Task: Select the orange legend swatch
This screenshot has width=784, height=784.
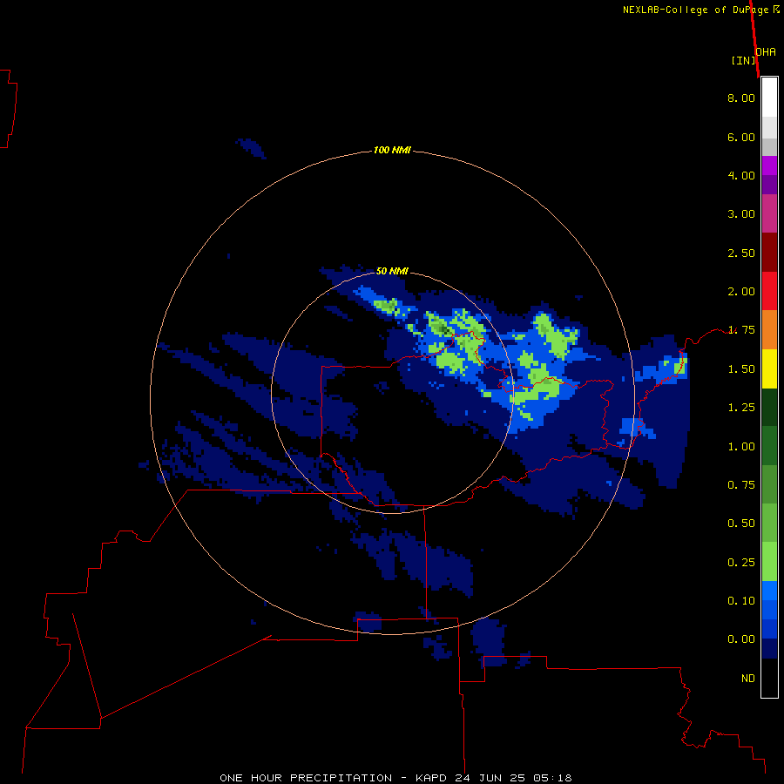Action: (769, 329)
